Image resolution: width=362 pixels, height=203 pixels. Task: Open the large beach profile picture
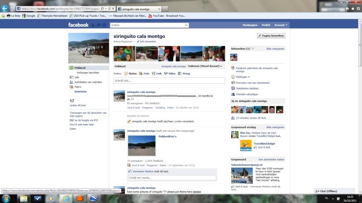click(89, 48)
